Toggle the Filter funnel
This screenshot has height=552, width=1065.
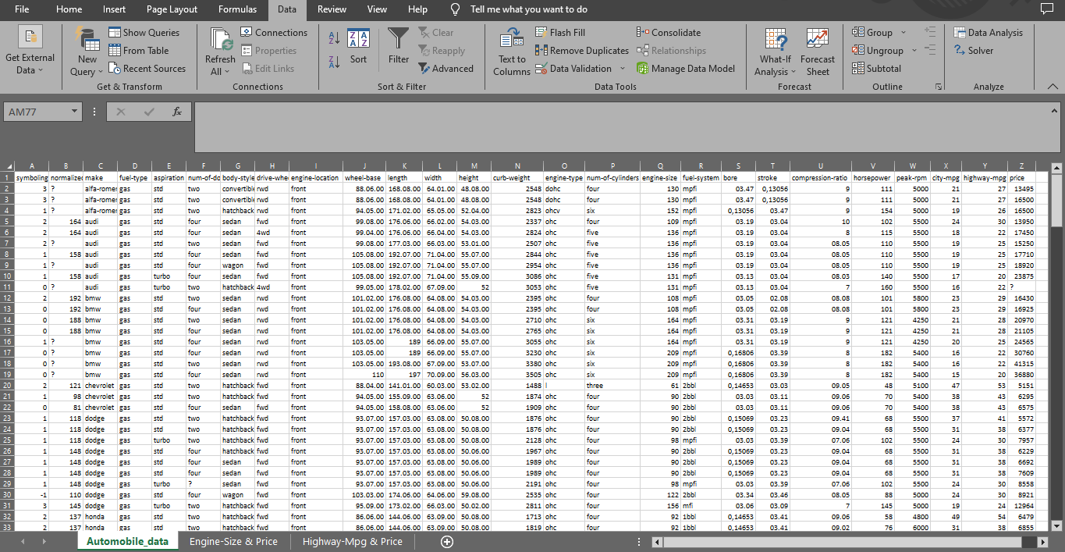pos(399,47)
